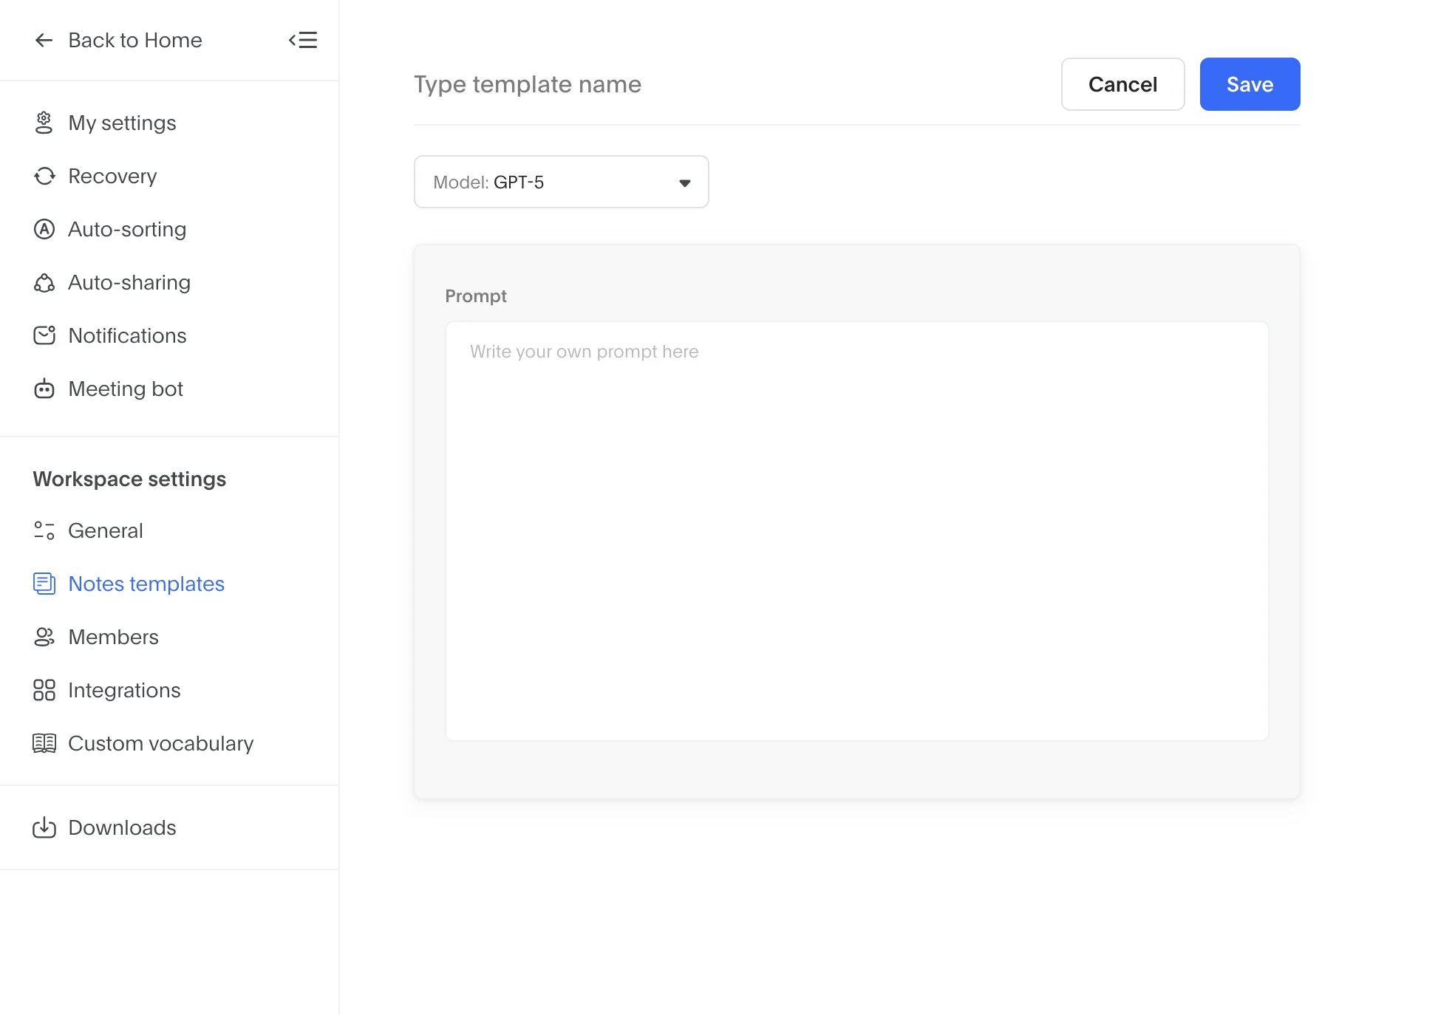Switch to General workspace settings
The image size is (1438, 1015).
tap(106, 530)
